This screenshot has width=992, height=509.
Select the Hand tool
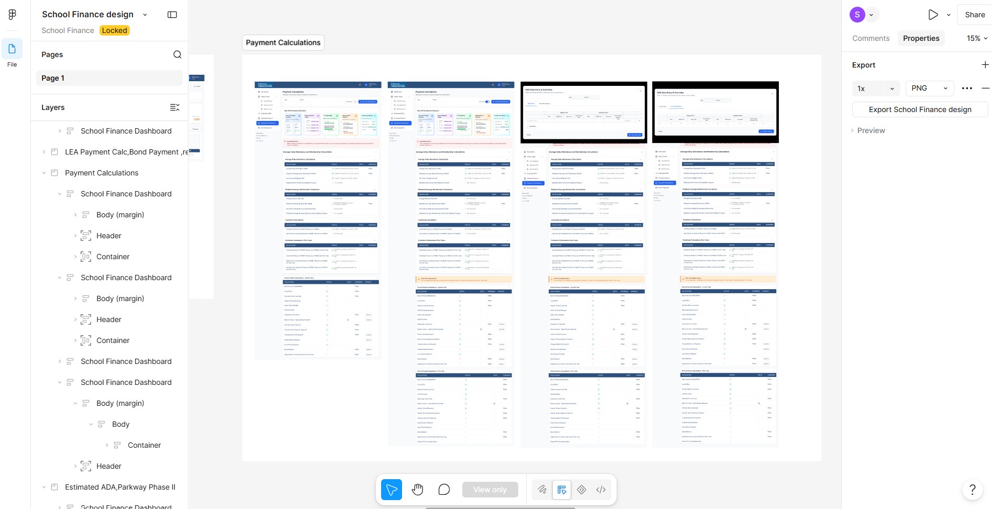pos(417,490)
